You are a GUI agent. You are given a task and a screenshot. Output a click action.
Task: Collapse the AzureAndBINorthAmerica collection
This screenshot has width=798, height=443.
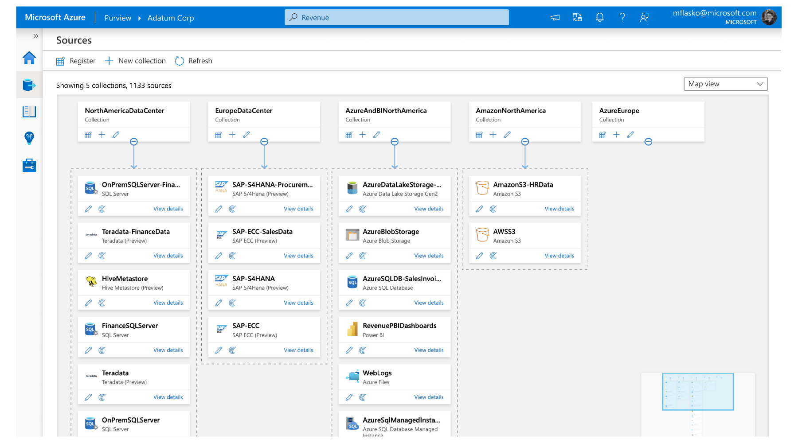coord(395,142)
